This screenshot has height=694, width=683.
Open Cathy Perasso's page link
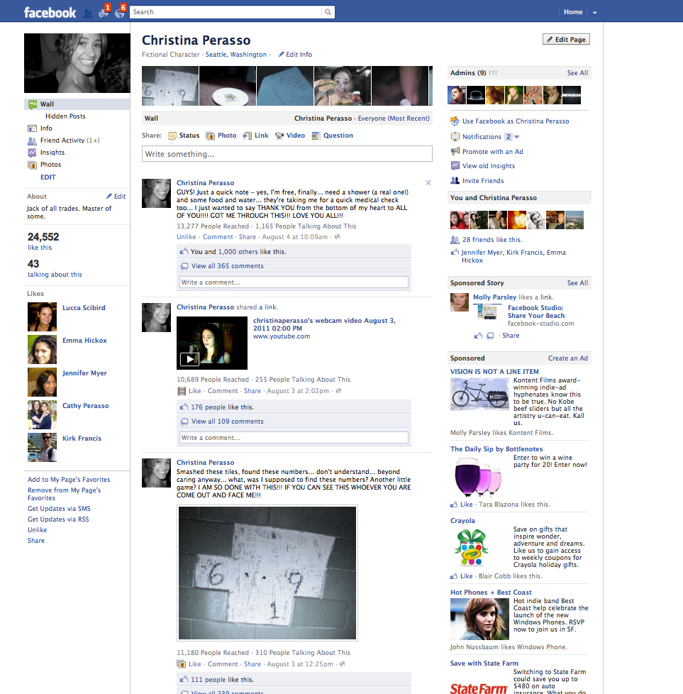click(x=85, y=405)
